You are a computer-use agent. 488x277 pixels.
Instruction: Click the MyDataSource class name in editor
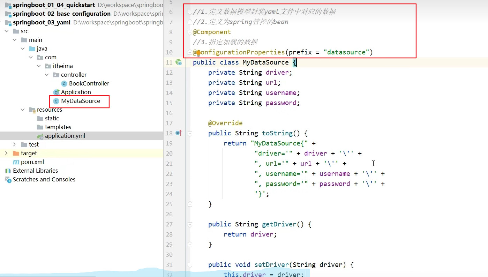pos(266,62)
